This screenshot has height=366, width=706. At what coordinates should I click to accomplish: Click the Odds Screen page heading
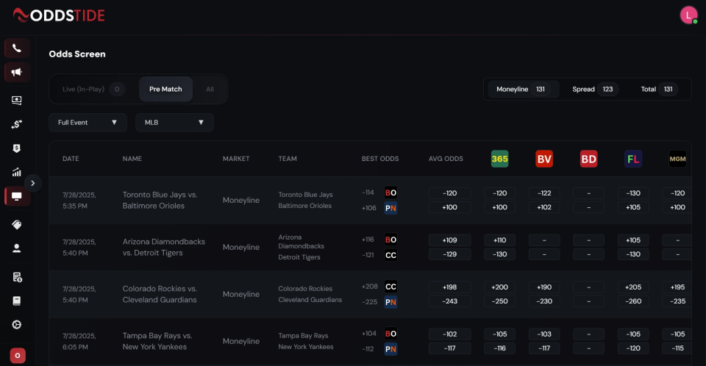tap(77, 54)
